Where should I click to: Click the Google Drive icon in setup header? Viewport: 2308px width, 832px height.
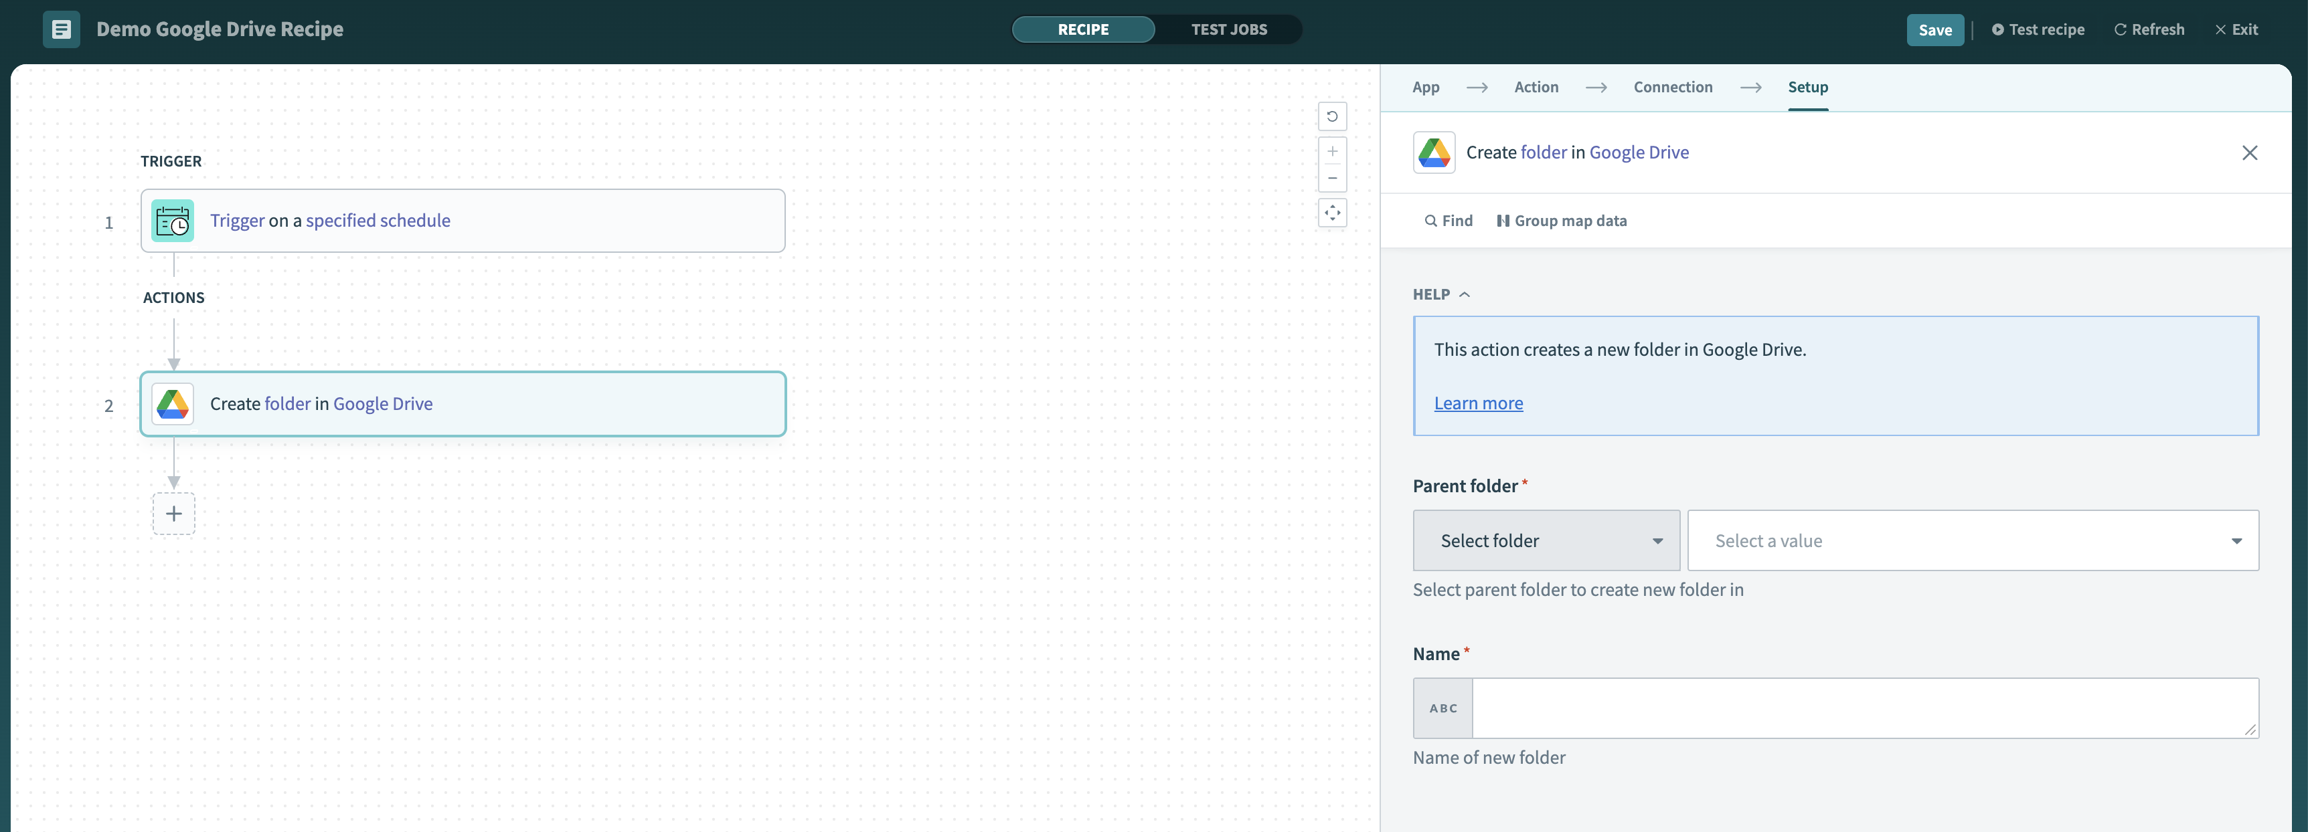tap(1434, 152)
